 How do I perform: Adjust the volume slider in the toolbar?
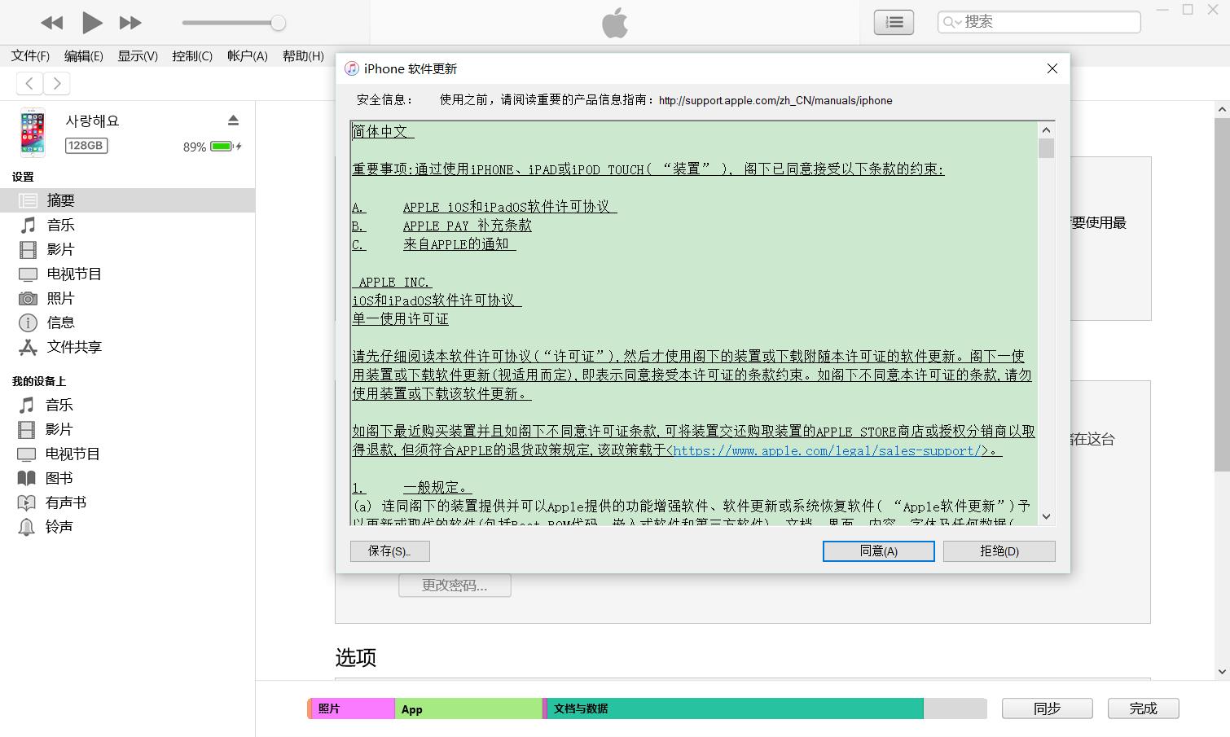[234, 22]
